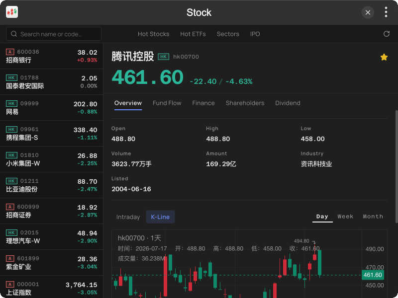398x298 pixels.
Task: Click the Amount value 169.29亿
Action: click(x=221, y=164)
